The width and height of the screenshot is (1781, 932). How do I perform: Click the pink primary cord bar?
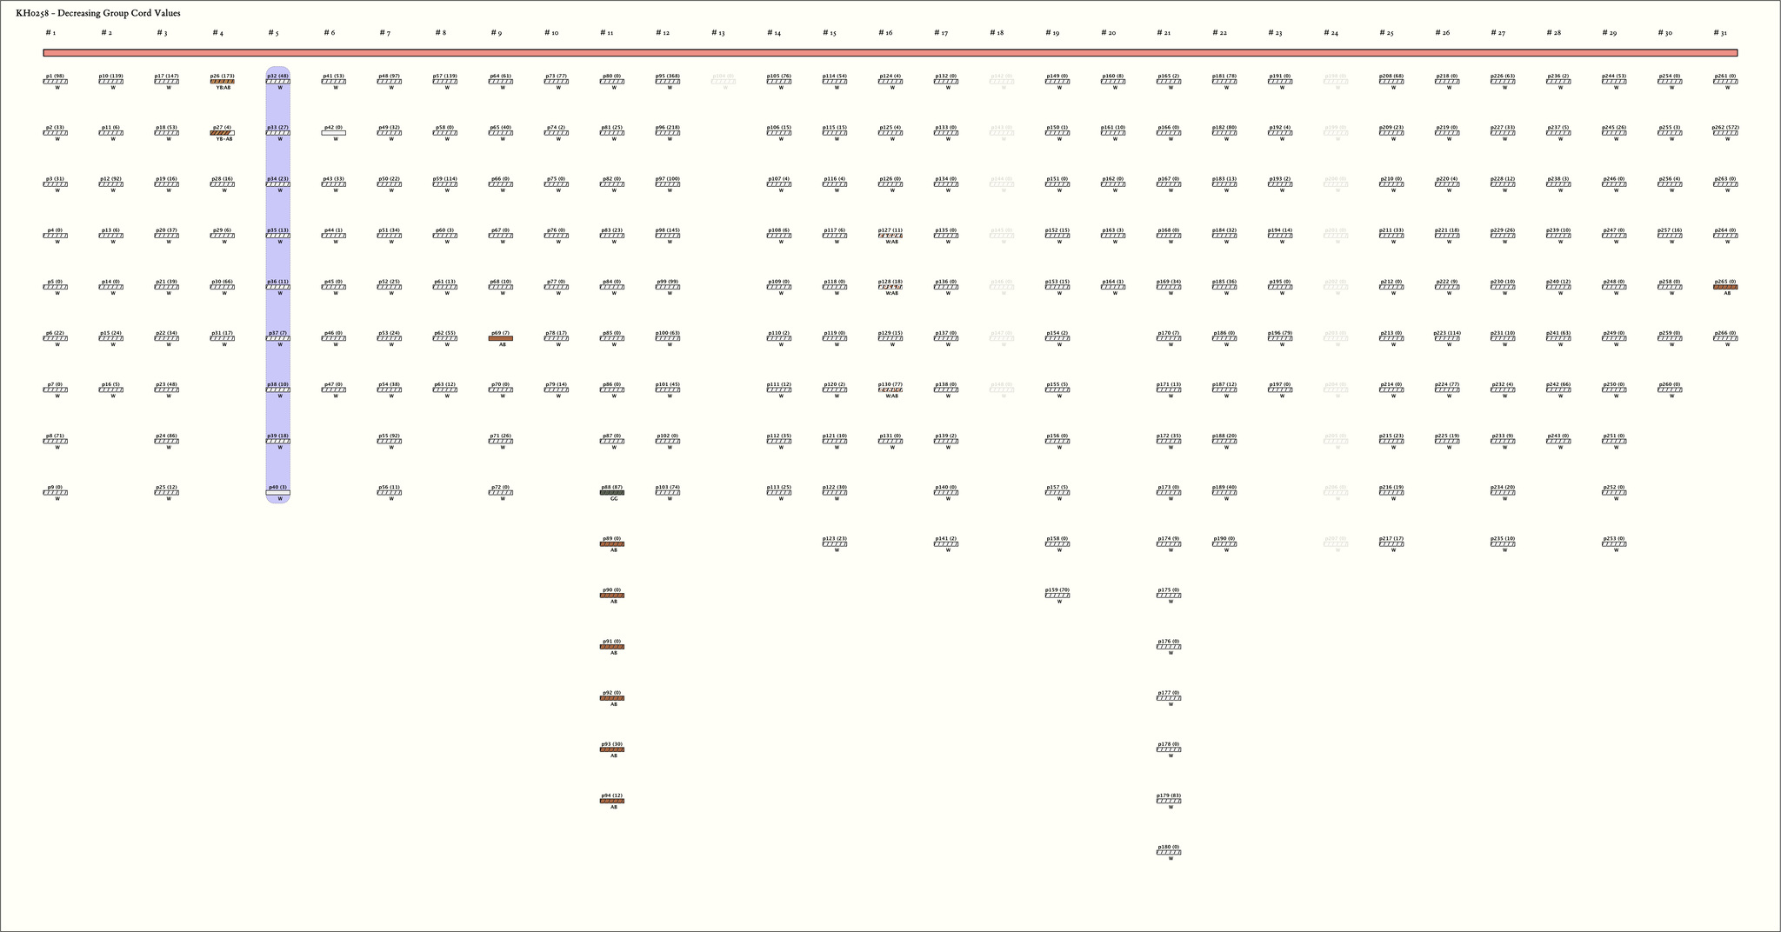(x=890, y=53)
